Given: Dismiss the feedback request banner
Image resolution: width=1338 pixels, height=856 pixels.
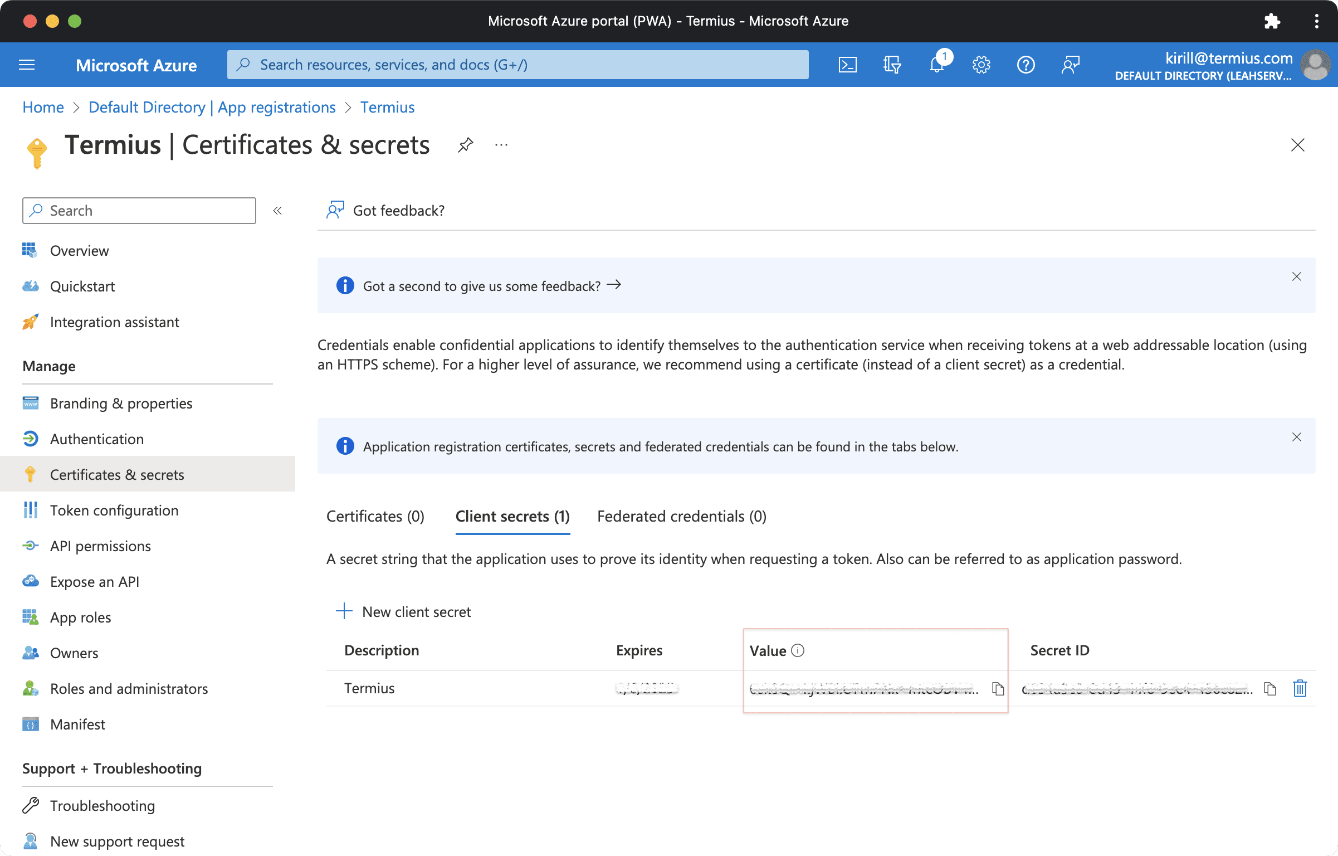Looking at the screenshot, I should (x=1297, y=277).
